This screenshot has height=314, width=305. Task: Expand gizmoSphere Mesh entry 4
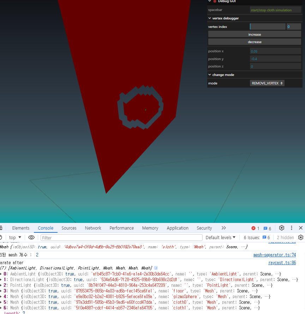[1, 296]
